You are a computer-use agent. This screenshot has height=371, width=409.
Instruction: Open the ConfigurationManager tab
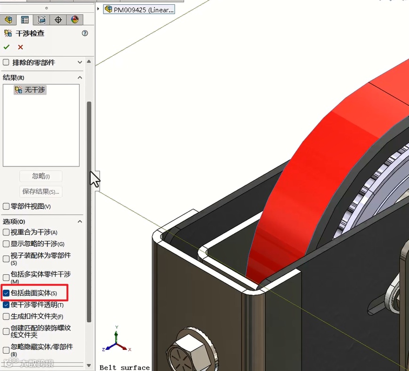tap(41, 20)
